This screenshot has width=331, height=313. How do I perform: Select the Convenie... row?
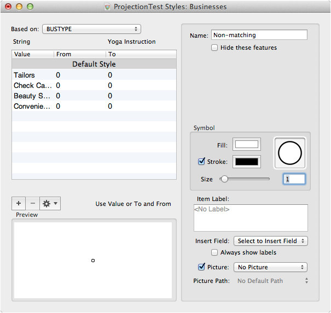pyautogui.click(x=94, y=106)
